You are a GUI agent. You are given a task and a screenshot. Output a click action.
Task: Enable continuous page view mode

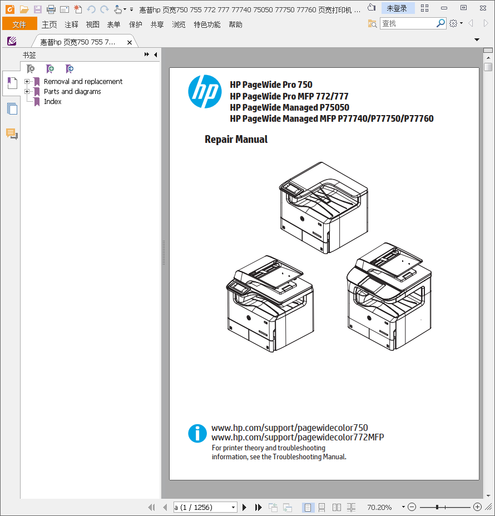tap(322, 508)
